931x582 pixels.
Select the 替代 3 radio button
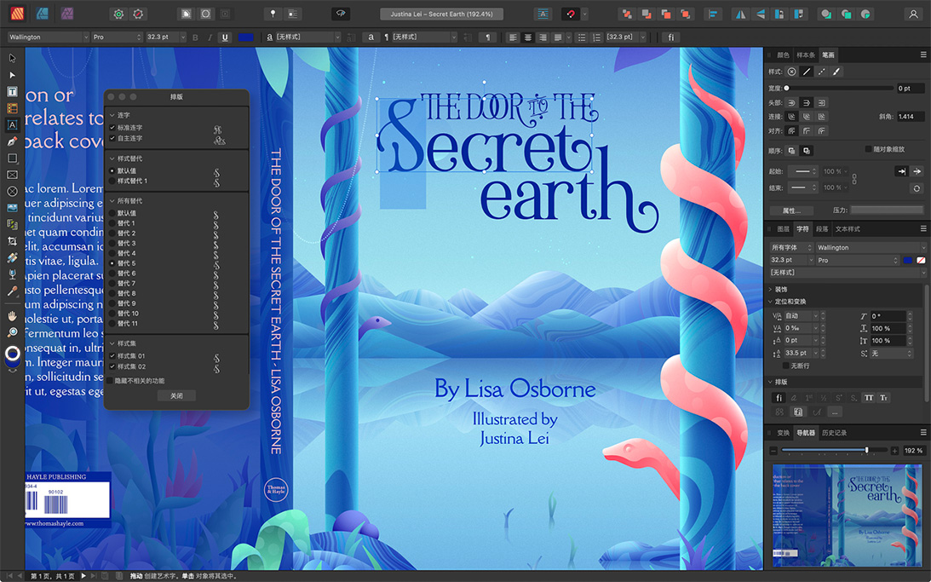pyautogui.click(x=112, y=244)
